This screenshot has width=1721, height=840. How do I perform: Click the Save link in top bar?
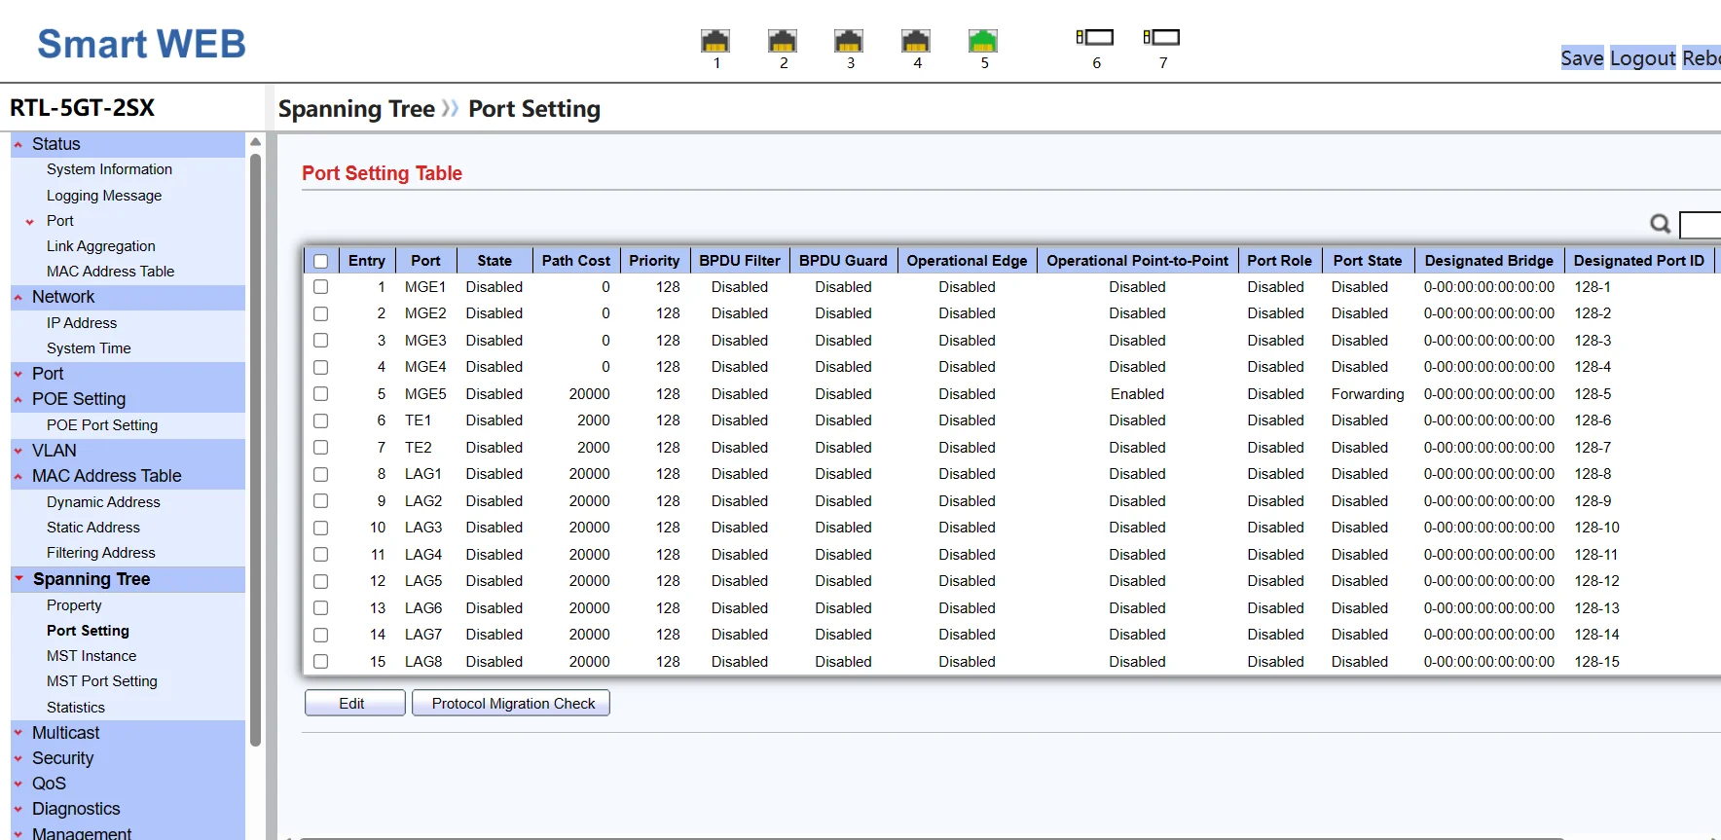coord(1582,58)
